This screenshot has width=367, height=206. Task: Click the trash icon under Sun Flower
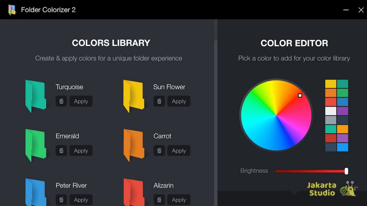(159, 101)
